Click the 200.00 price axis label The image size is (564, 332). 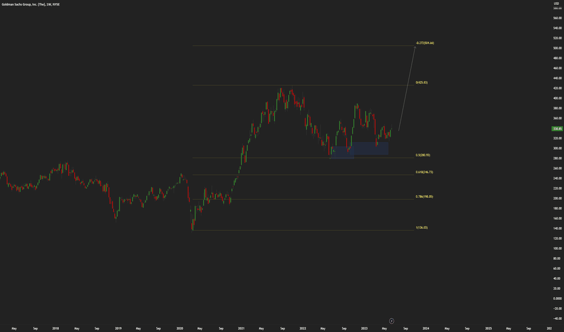[557, 199]
